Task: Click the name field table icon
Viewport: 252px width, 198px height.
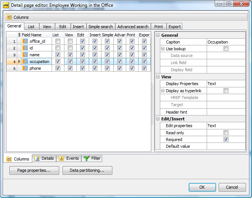Action: [25, 55]
